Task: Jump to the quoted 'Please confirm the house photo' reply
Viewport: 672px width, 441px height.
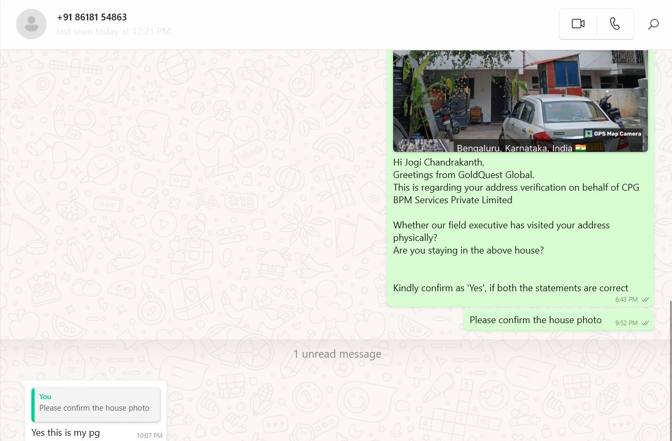Action: click(x=96, y=408)
